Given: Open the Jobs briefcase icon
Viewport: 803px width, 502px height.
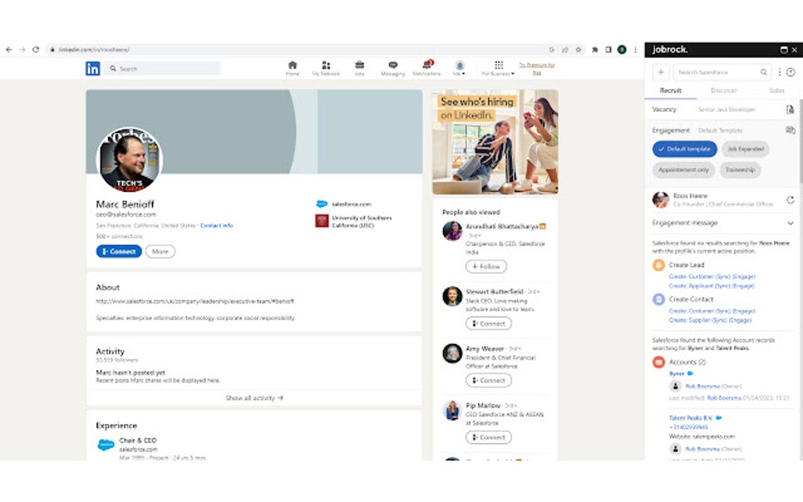Looking at the screenshot, I should coord(360,65).
